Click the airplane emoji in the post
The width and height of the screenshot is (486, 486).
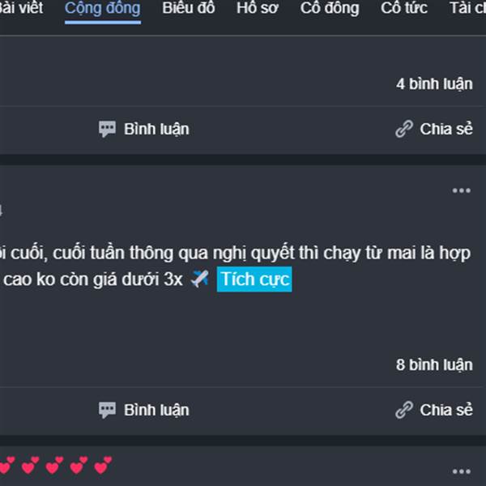[x=199, y=279]
